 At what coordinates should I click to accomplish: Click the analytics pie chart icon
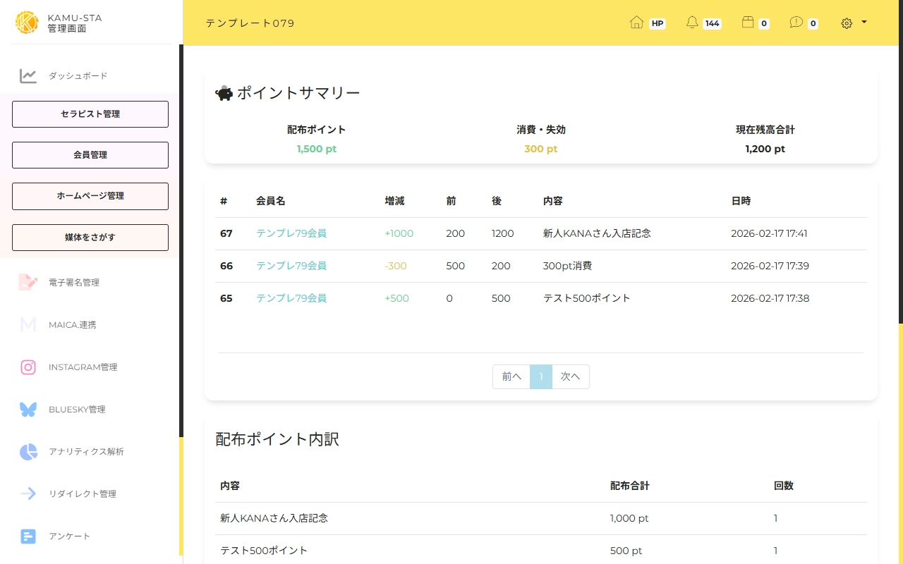[28, 452]
